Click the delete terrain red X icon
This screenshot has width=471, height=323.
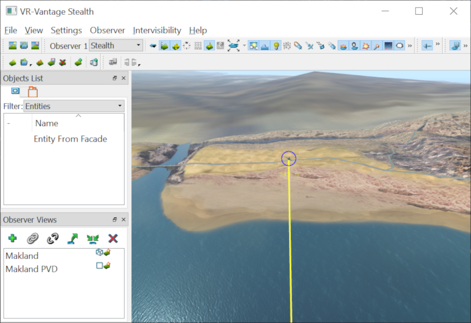pyautogui.click(x=62, y=62)
